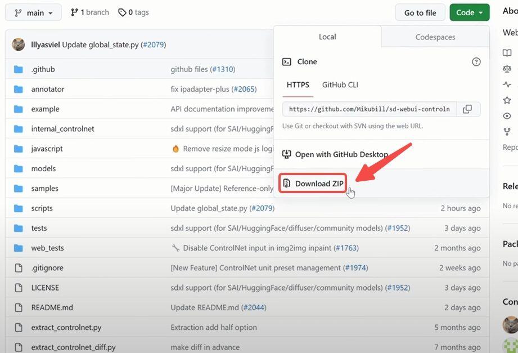Viewport: 518px width, 353px height.
Task: Open commit link #2079 in header
Action: 154,44
